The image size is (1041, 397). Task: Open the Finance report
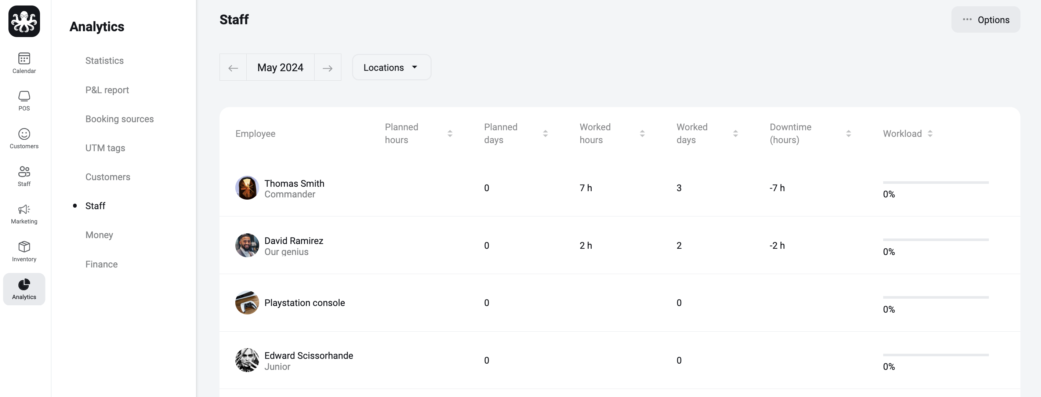(x=101, y=264)
